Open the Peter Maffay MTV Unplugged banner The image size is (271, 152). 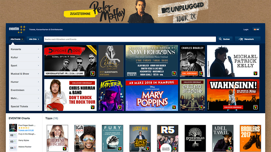click(135, 12)
